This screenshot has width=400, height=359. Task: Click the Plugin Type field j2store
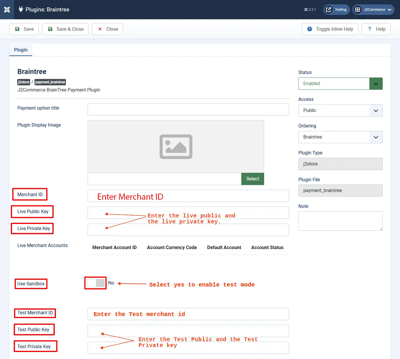pos(341,164)
